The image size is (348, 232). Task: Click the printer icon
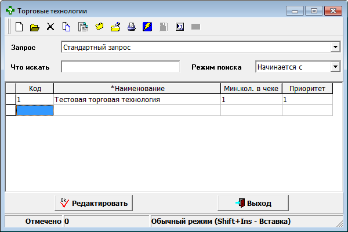point(132,27)
